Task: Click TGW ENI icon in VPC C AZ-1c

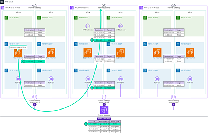Action: coord(190,79)
